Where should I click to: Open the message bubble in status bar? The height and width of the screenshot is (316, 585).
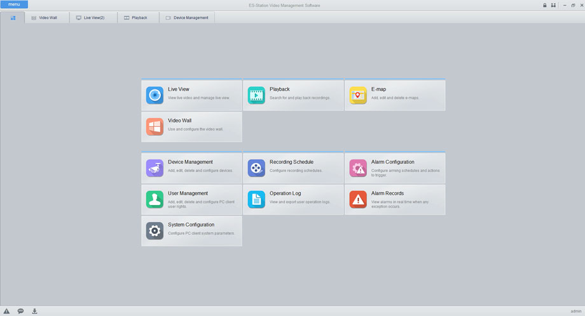(20, 311)
